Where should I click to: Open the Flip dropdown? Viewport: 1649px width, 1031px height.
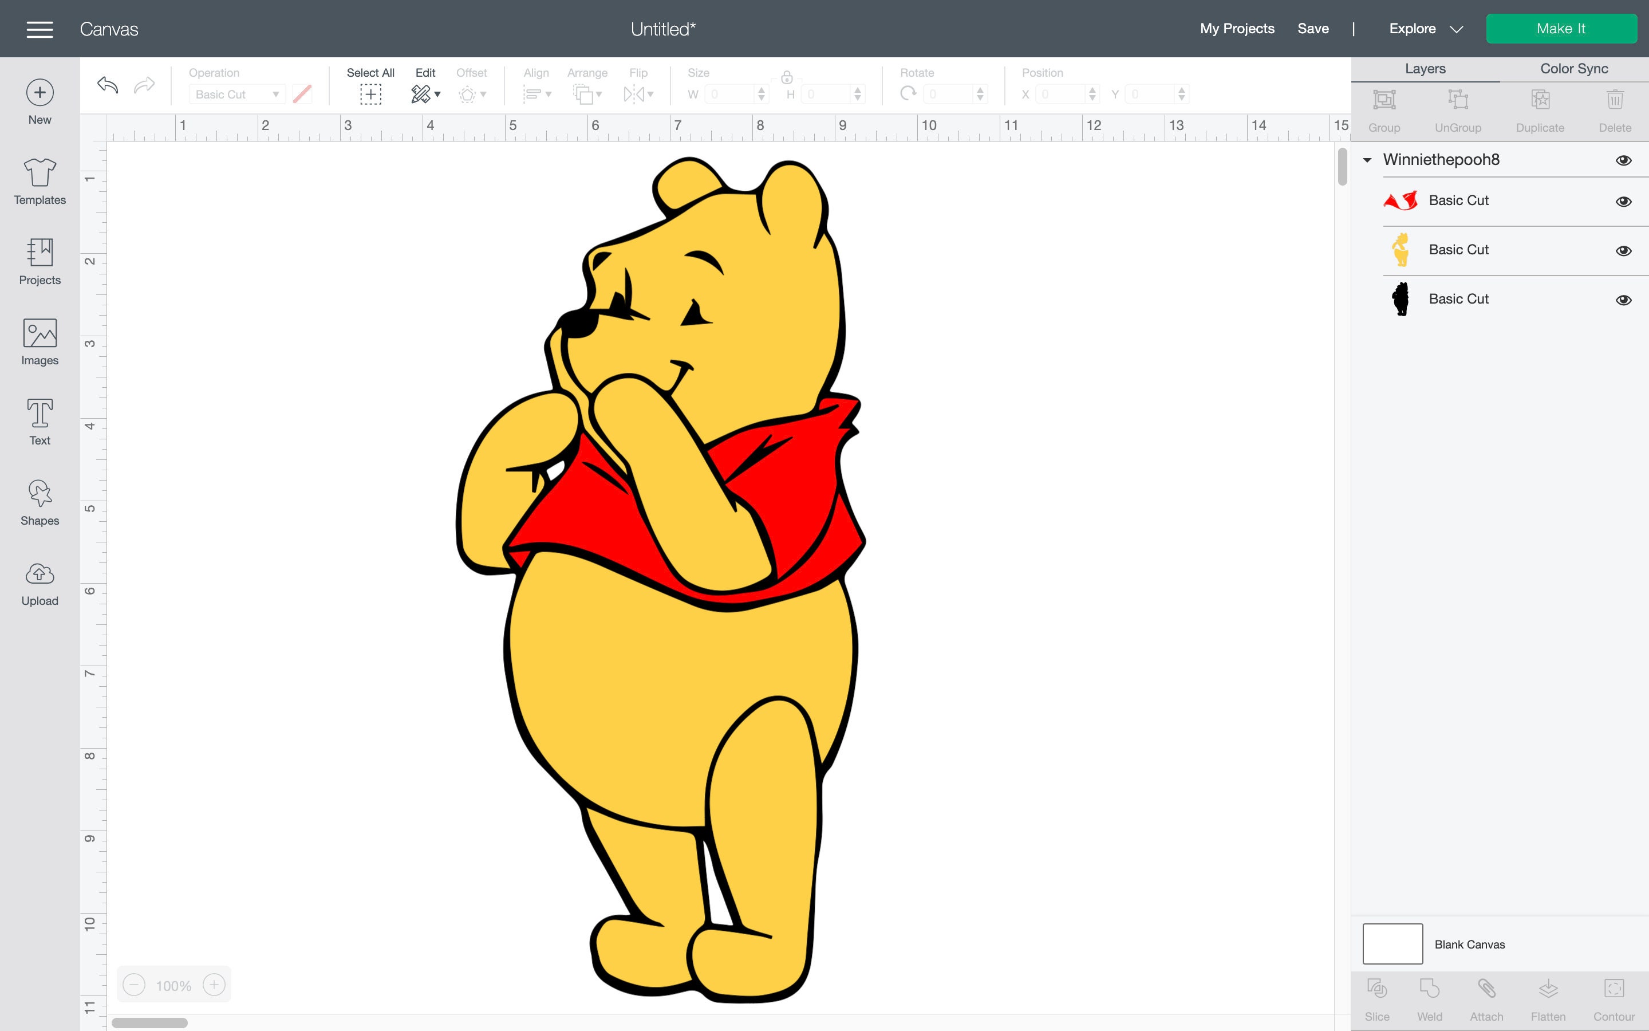pyautogui.click(x=638, y=94)
